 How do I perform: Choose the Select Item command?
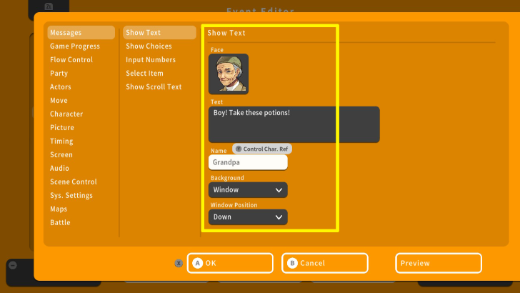(x=144, y=74)
